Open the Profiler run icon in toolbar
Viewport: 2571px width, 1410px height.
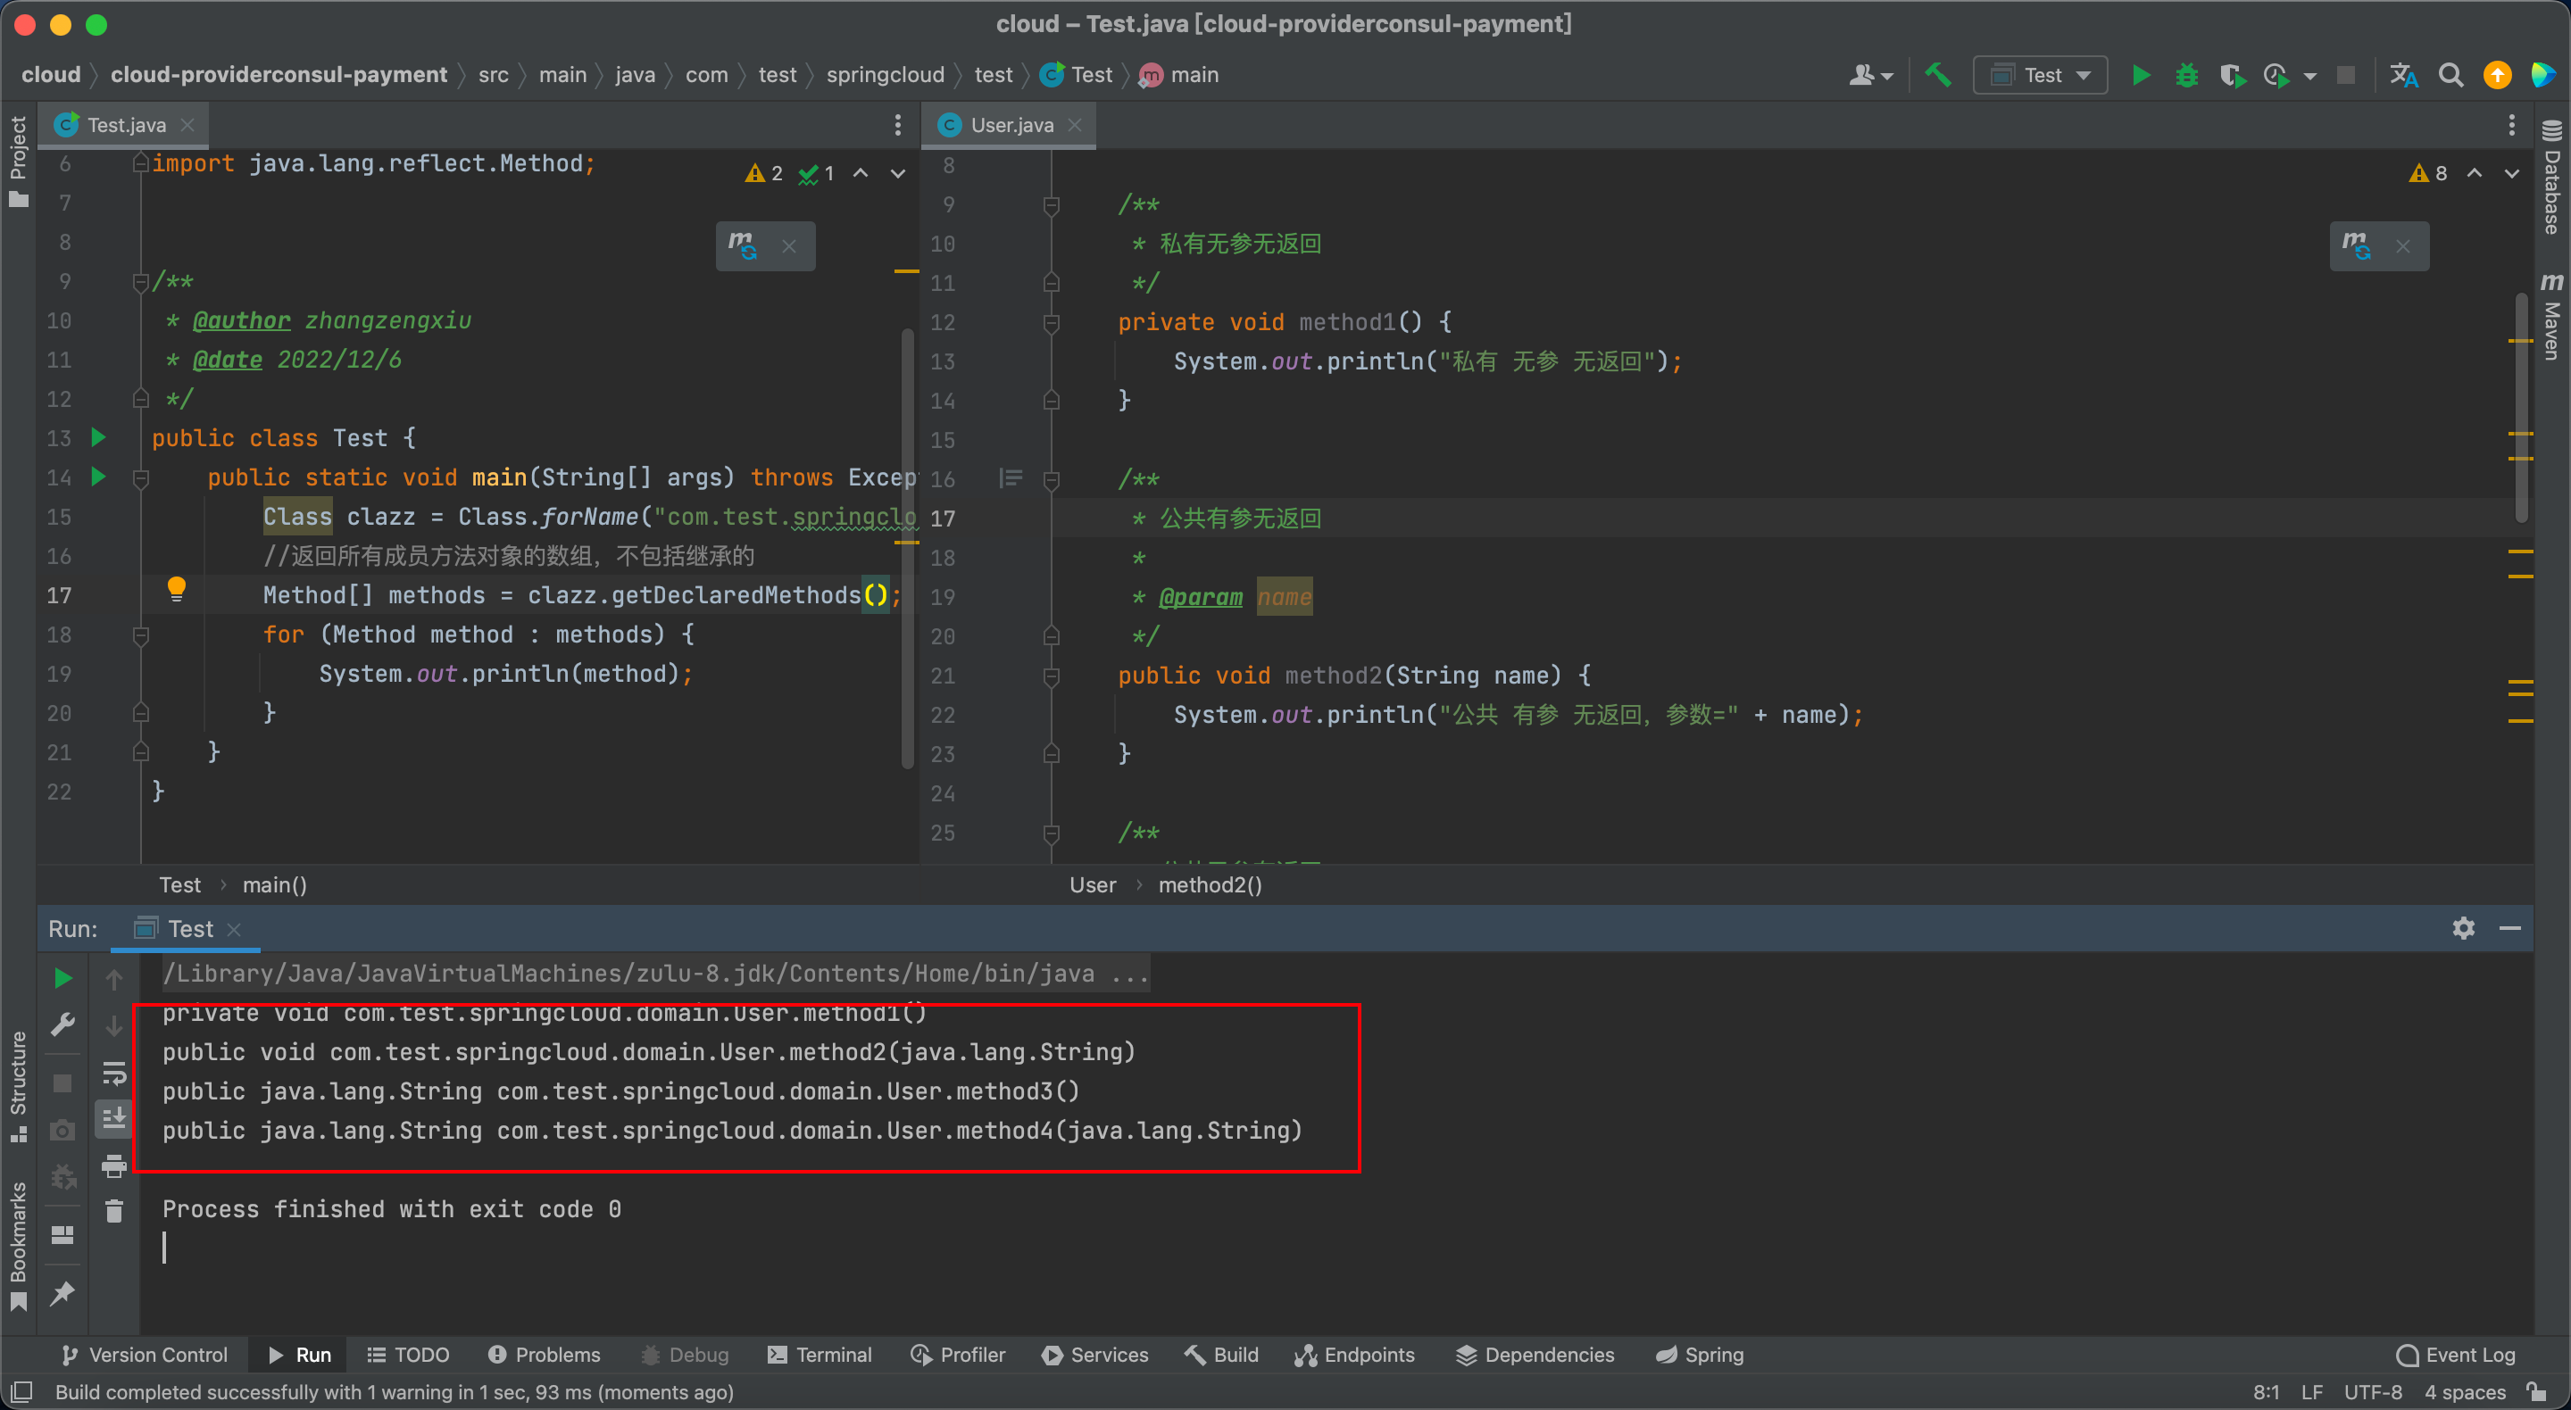2276,75
